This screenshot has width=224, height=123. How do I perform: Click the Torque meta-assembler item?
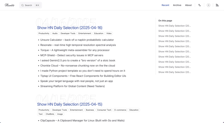[75, 50]
